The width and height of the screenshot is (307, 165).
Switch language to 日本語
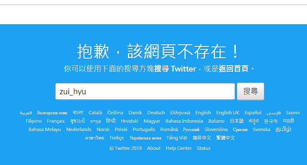pyautogui.click(x=236, y=121)
